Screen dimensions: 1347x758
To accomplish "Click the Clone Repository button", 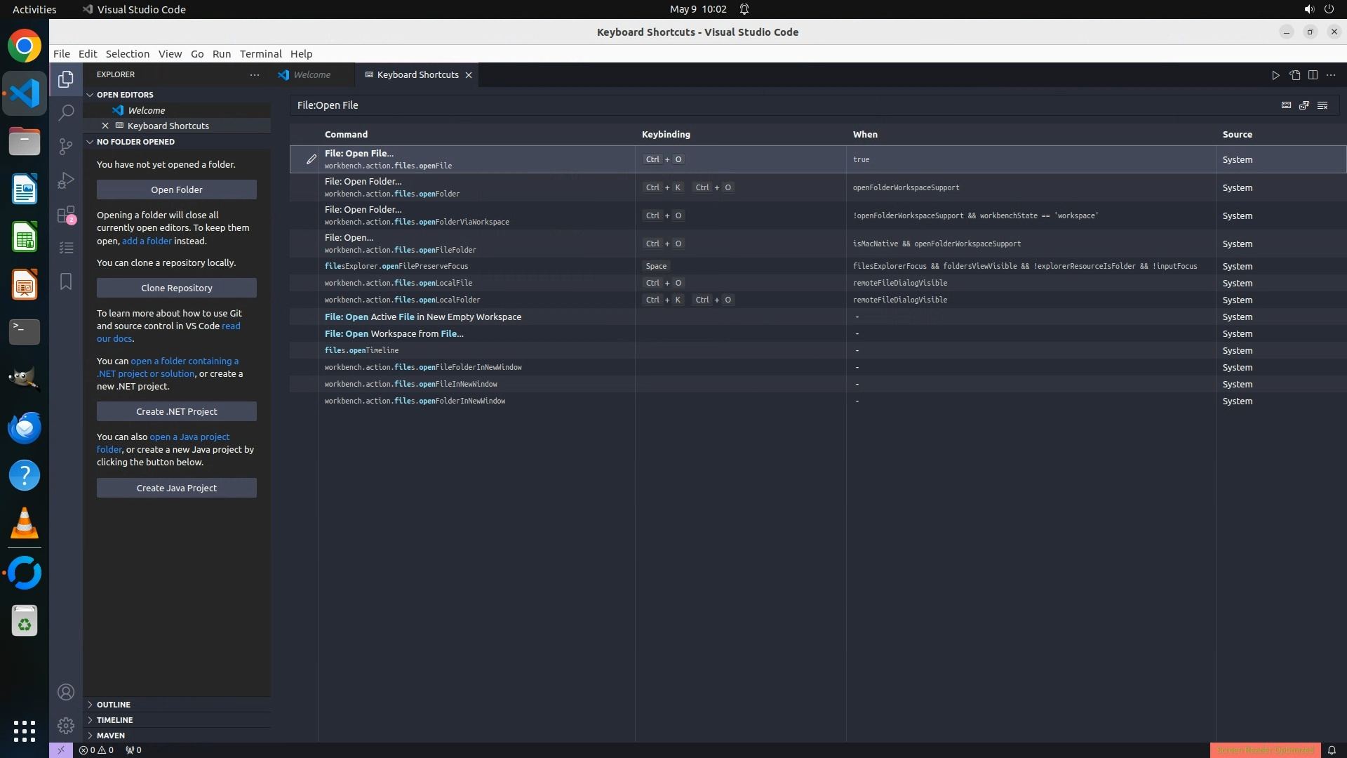I will tap(177, 288).
